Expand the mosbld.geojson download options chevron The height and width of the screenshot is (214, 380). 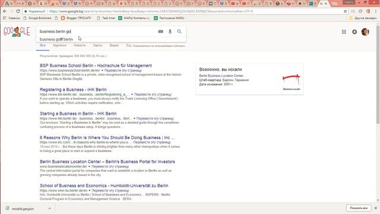tap(49, 209)
